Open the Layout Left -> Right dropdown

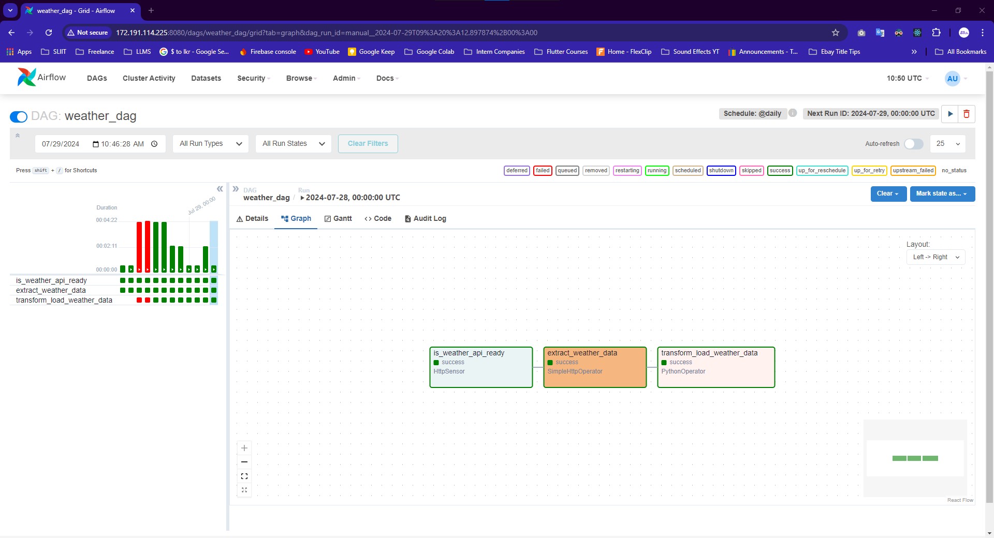[936, 257]
